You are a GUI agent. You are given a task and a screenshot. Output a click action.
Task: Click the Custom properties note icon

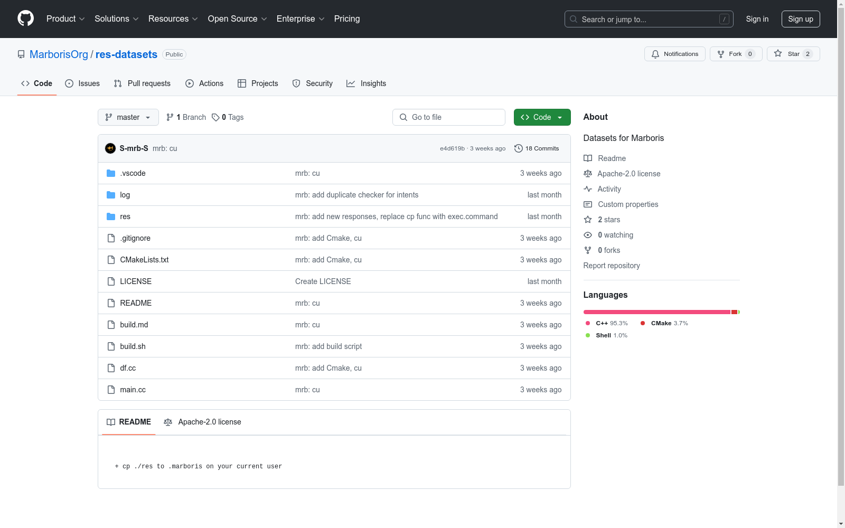point(588,204)
